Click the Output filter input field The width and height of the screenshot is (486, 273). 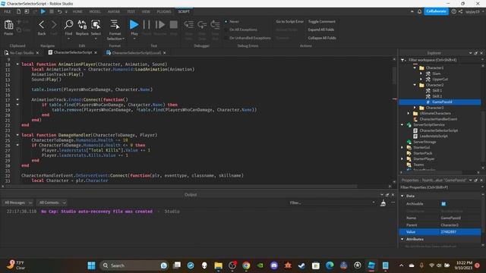click(331, 202)
